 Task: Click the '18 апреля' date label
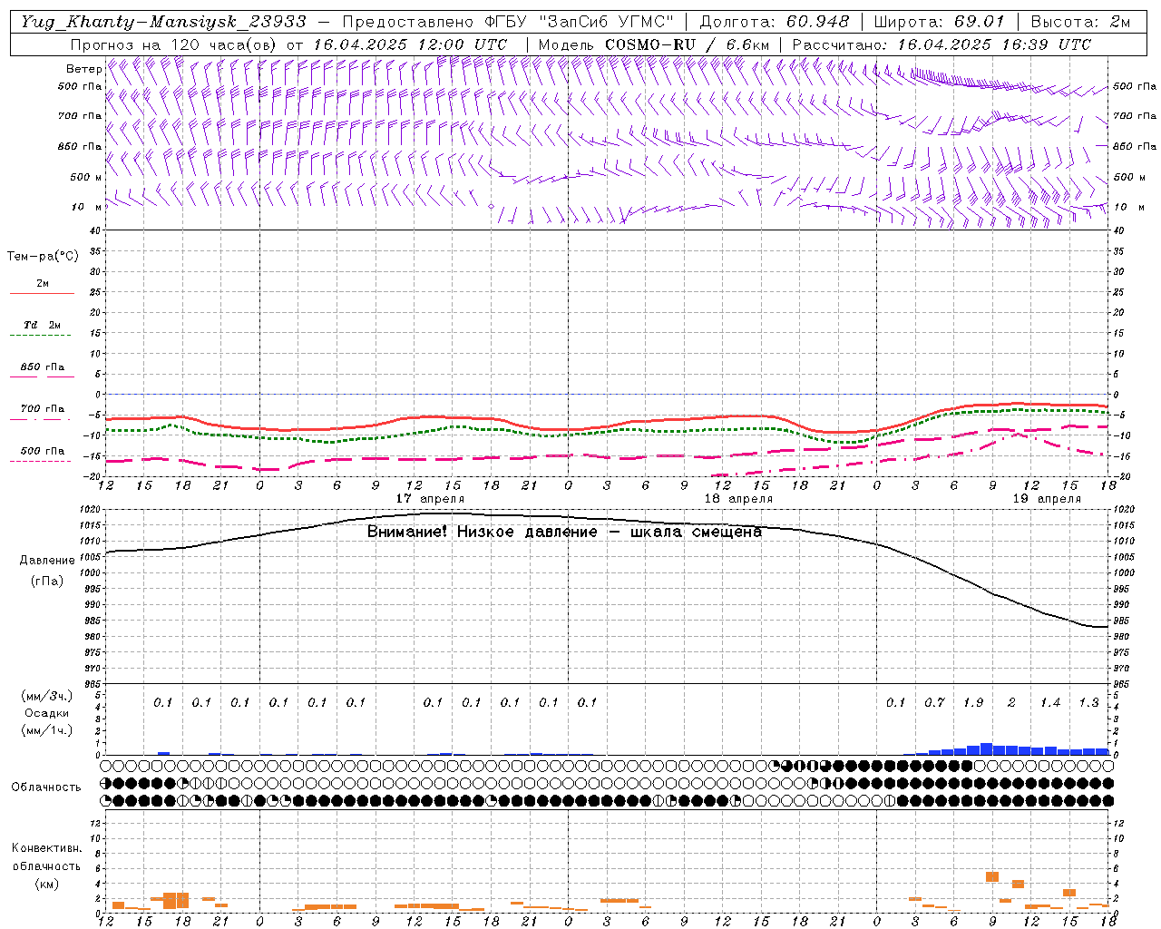point(738,499)
